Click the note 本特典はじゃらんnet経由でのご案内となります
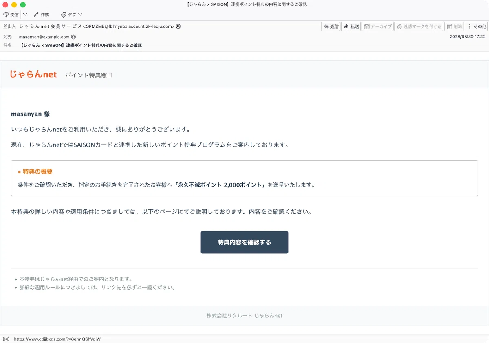This screenshot has width=489, height=343. click(x=76, y=279)
